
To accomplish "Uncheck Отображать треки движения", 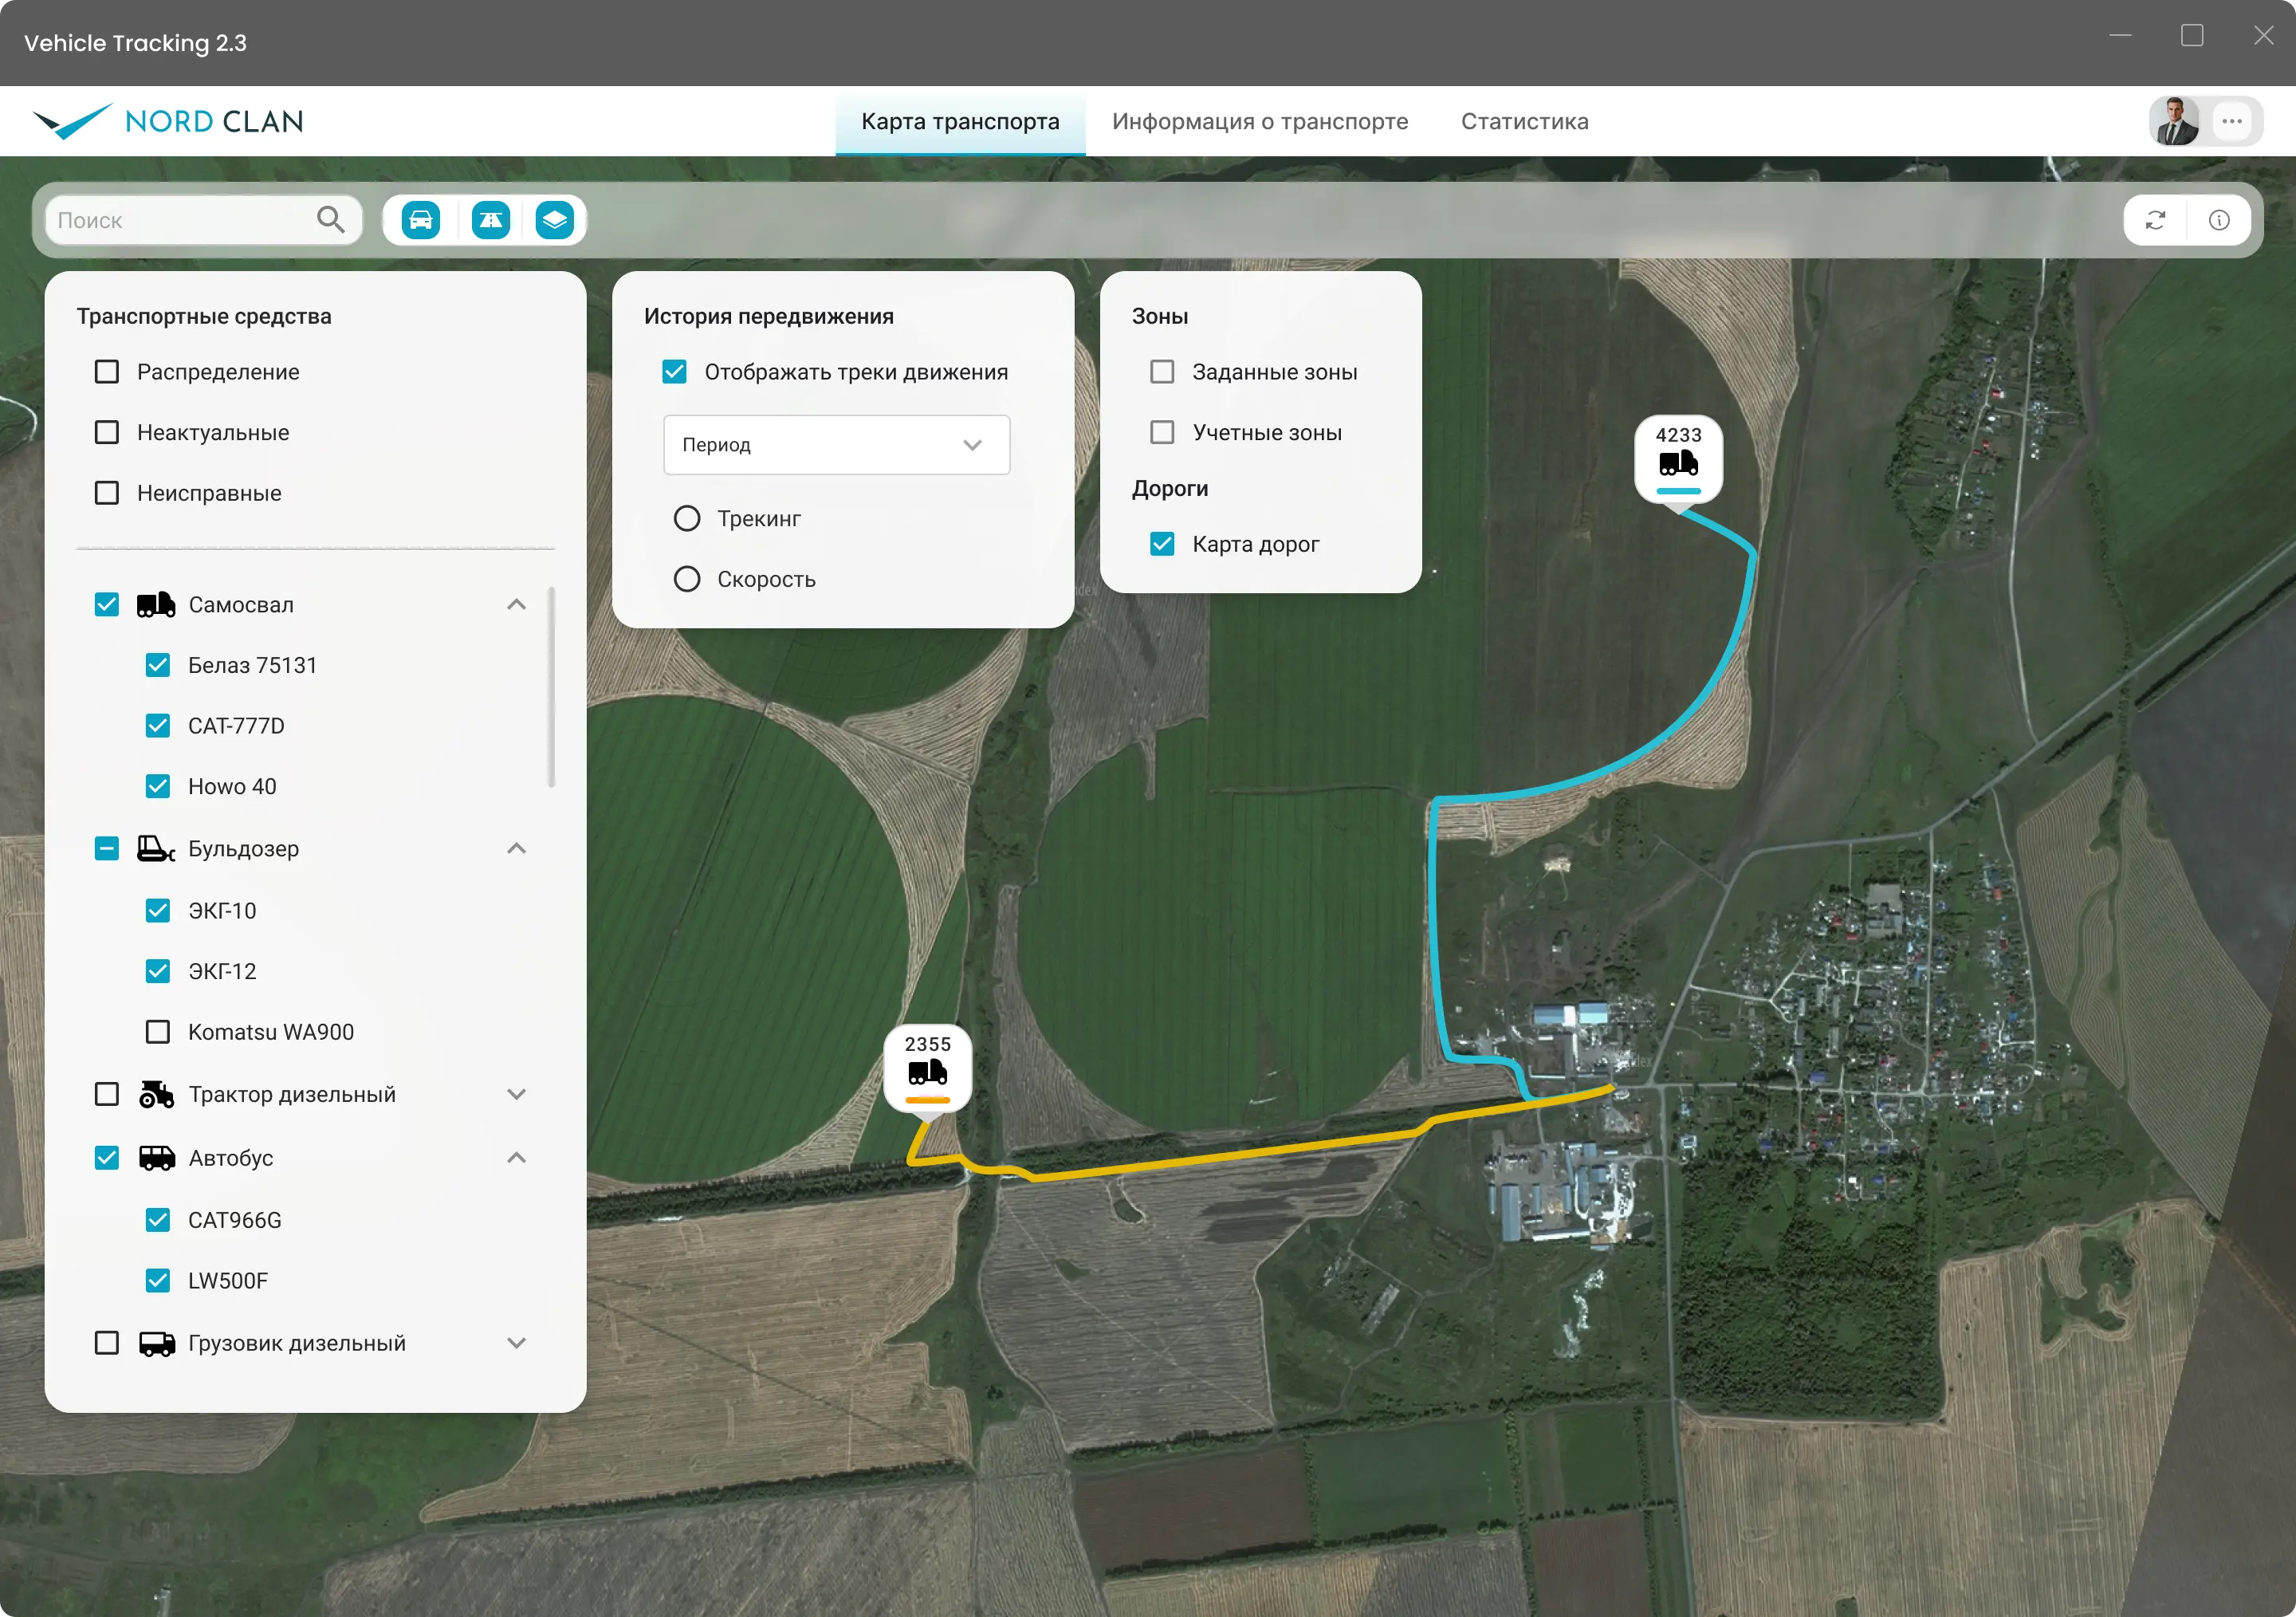I will click(x=675, y=372).
